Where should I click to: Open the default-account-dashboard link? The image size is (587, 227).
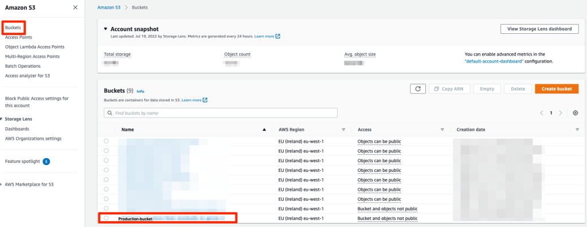tap(494, 61)
